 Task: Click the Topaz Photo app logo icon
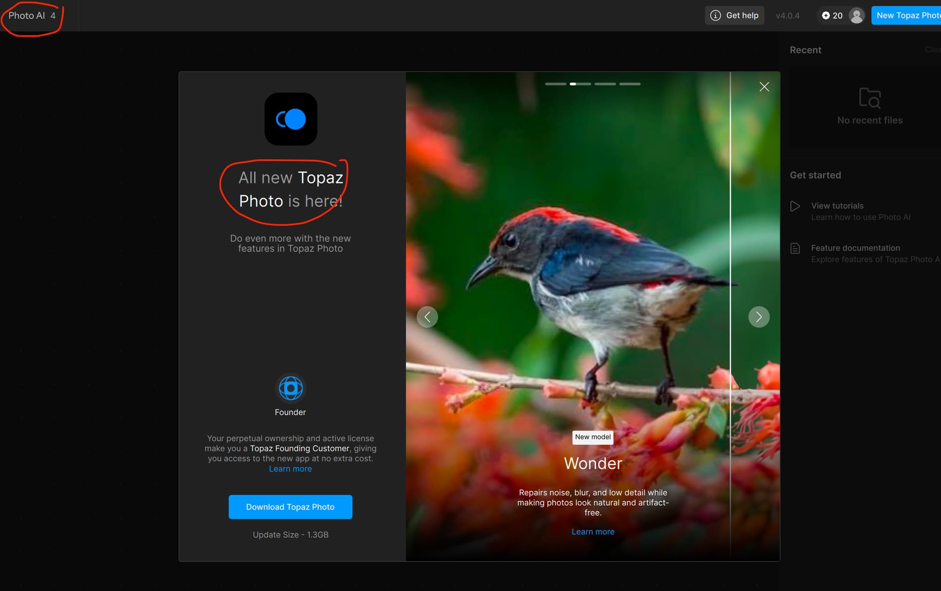pos(291,119)
